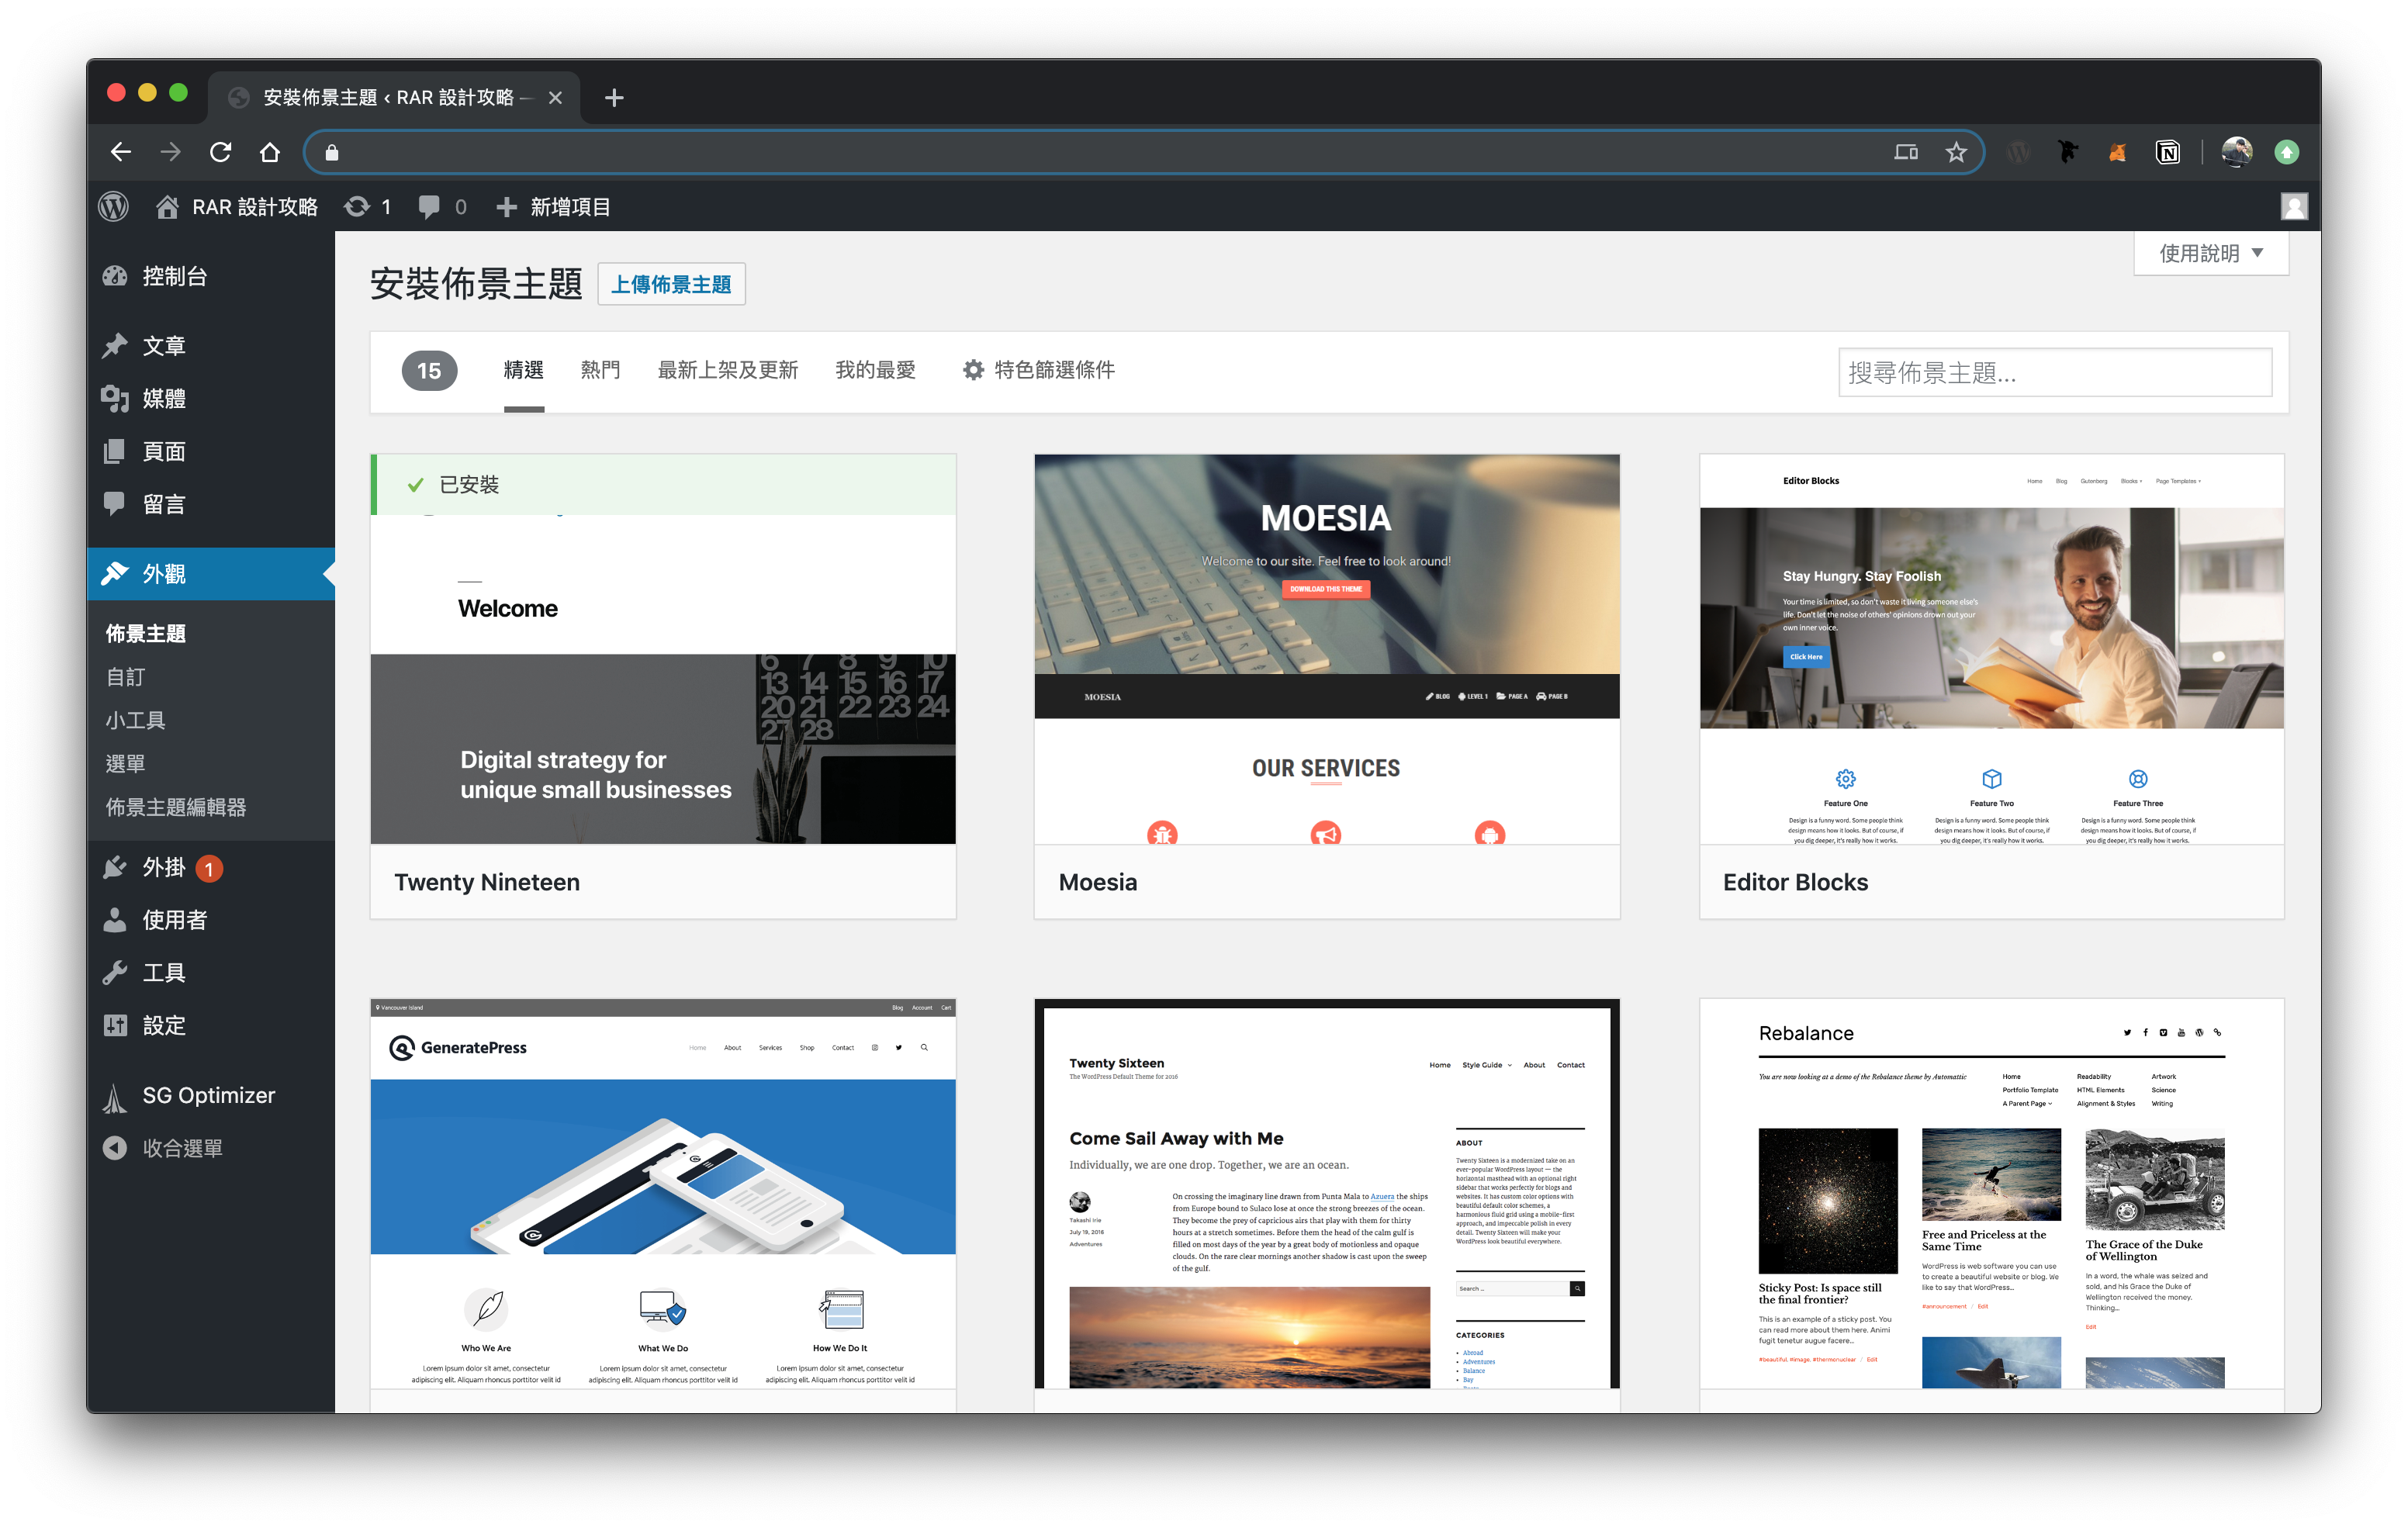Screen dimensions: 2408x1528
Task: Open 特色篩選條件 feature filter panel
Action: 1038,370
